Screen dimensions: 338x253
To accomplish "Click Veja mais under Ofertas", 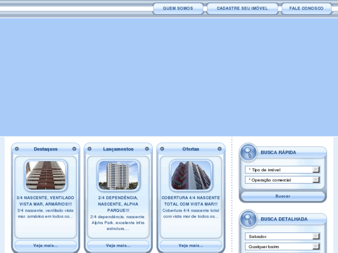I will 191,246.
